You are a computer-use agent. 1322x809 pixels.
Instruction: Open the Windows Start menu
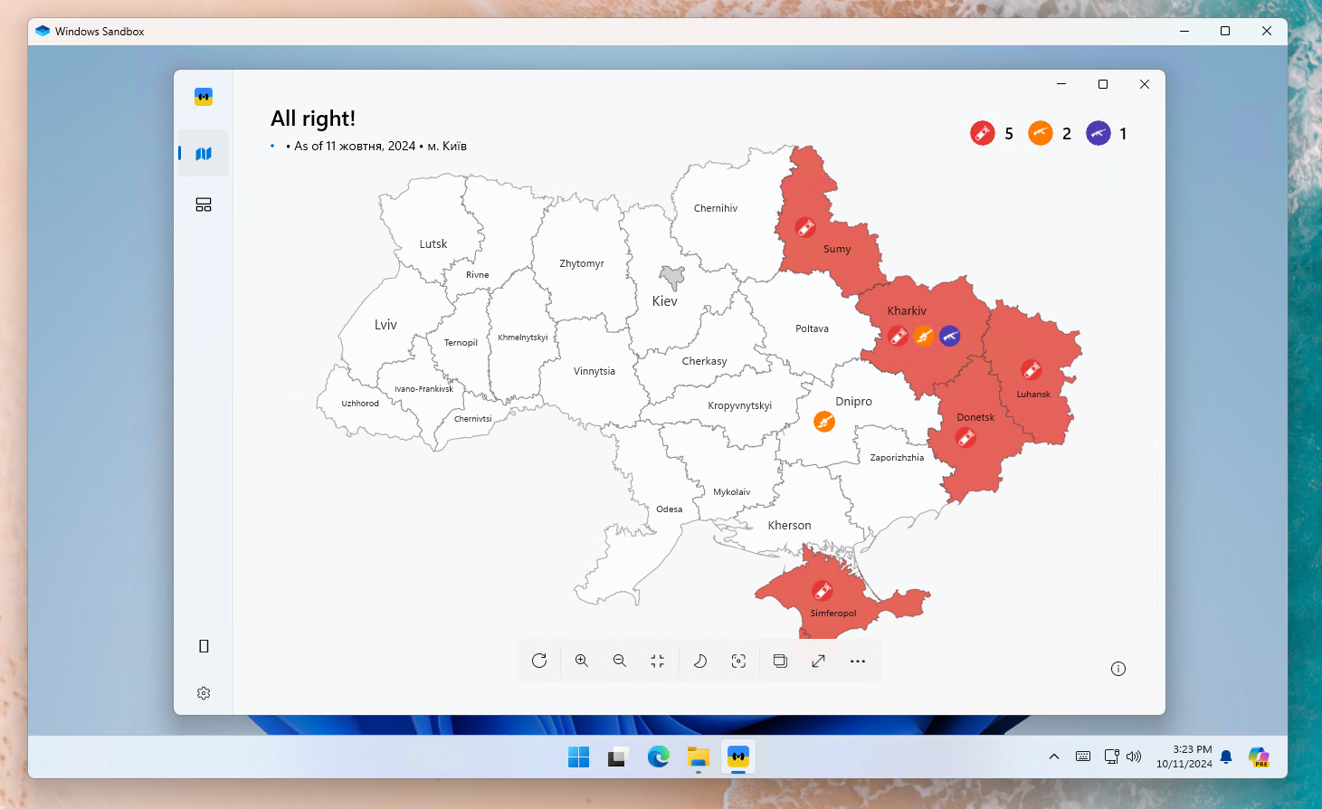pyautogui.click(x=578, y=757)
